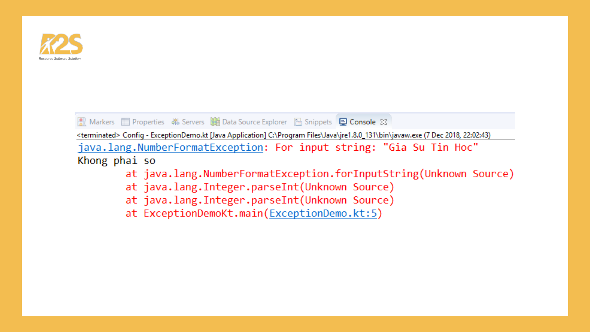Screen dimensions: 590x332
Task: Click the Console monitor icon
Action: [343, 122]
